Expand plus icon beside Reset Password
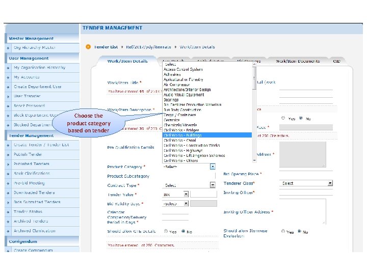This screenshot has width=367, height=275. pos(8,106)
